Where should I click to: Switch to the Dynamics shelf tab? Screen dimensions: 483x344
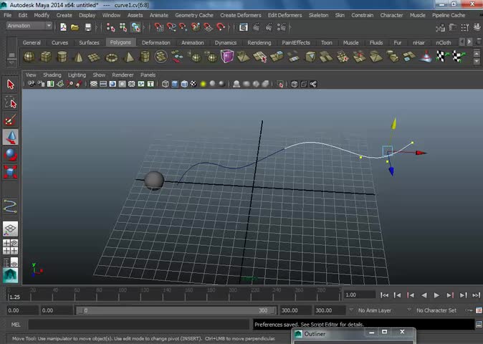(225, 42)
